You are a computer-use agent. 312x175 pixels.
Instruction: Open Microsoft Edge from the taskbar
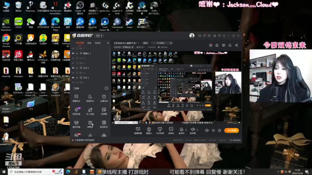(68, 171)
